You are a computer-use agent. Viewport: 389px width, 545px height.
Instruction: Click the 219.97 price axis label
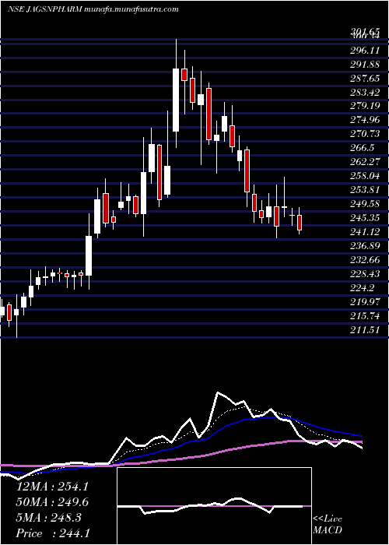click(x=365, y=302)
